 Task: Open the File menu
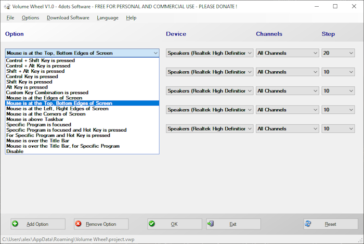tap(10, 18)
